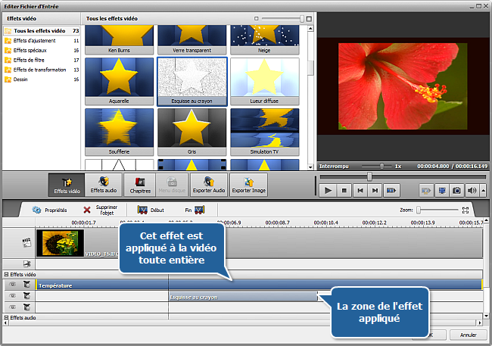Click the zoom-to-fit timeline icon

[466, 210]
